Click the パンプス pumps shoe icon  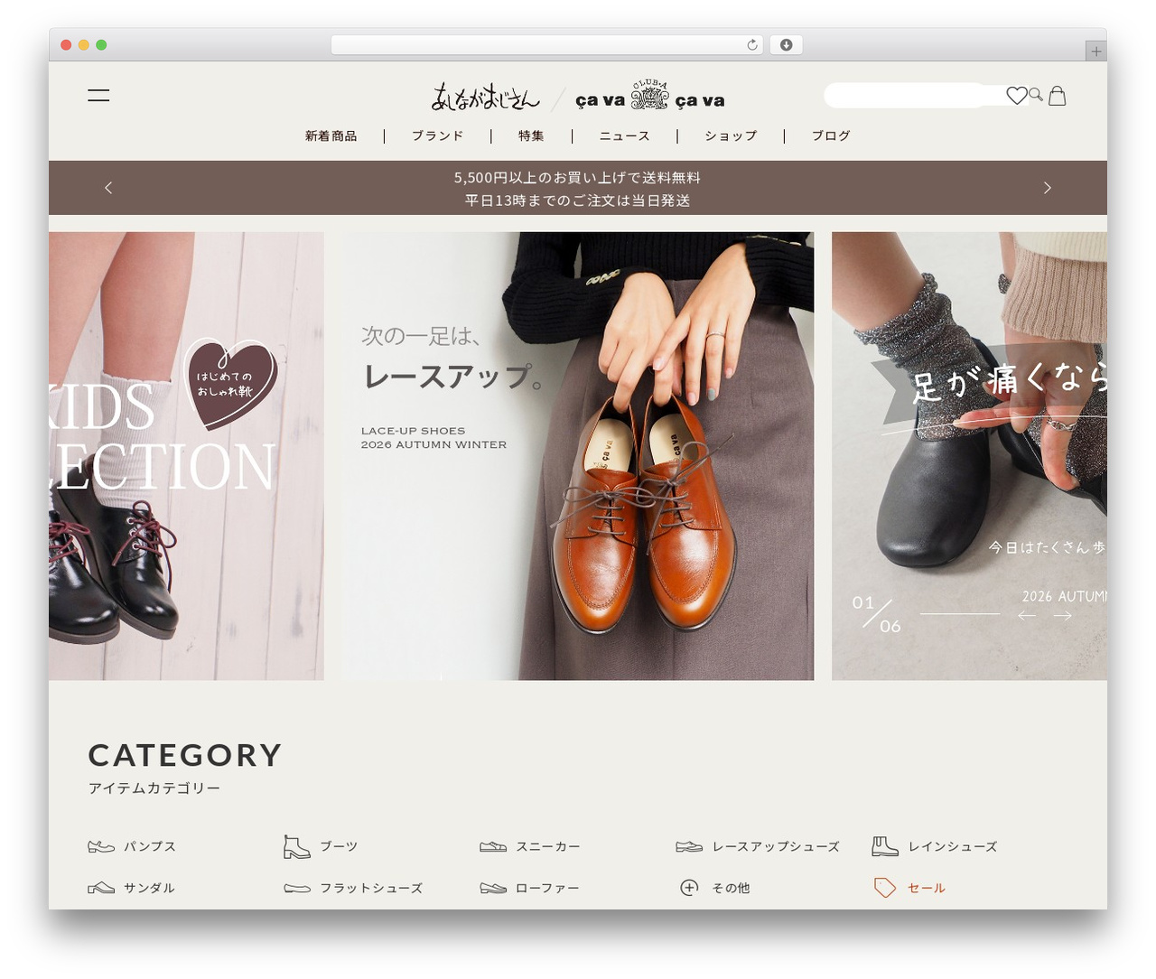click(101, 846)
